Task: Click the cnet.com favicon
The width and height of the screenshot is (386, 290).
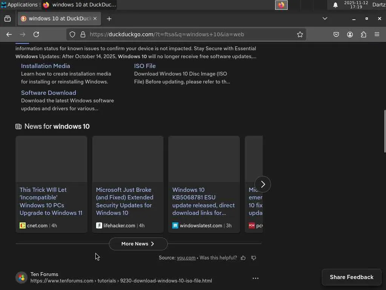Action: 22,226
